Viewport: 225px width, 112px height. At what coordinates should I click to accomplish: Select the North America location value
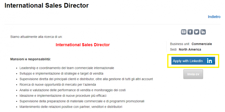tap(190, 50)
